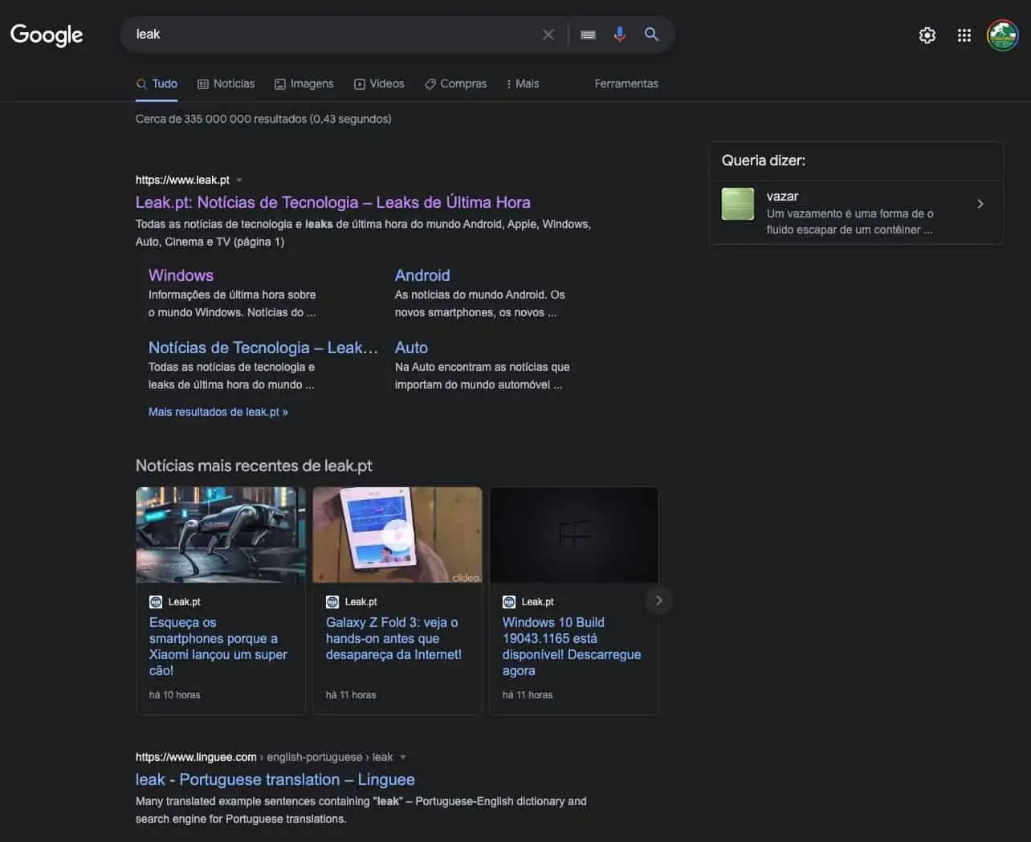Image resolution: width=1031 pixels, height=842 pixels.
Task: Open the Google apps grid launcher
Action: click(964, 35)
